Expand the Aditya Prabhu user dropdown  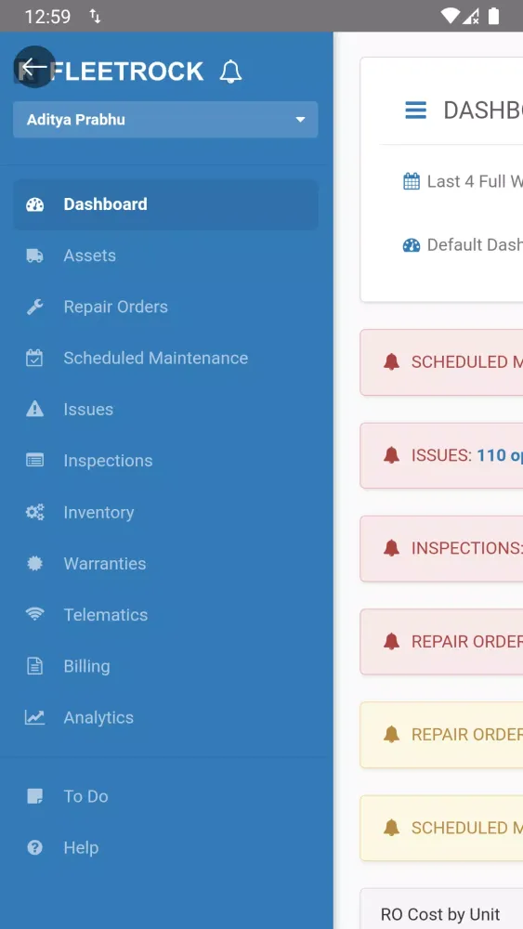(165, 120)
